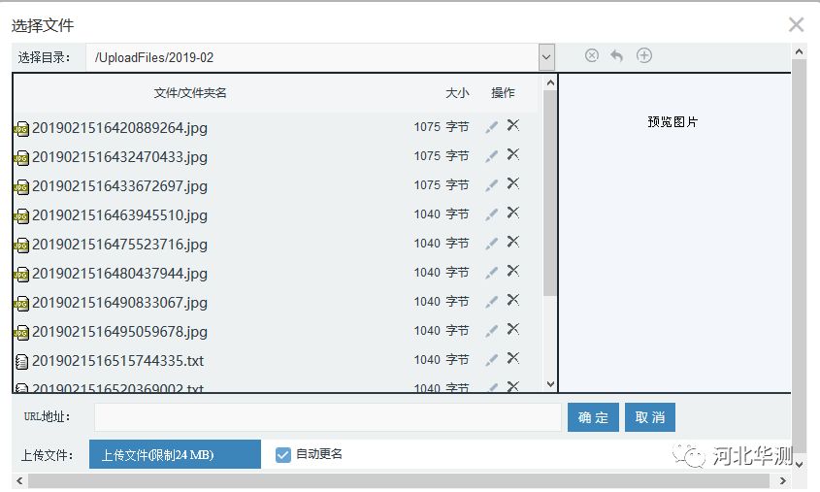
Task: Rename file 2019021516432470433.jpg via pencil icon
Action: coord(491,156)
